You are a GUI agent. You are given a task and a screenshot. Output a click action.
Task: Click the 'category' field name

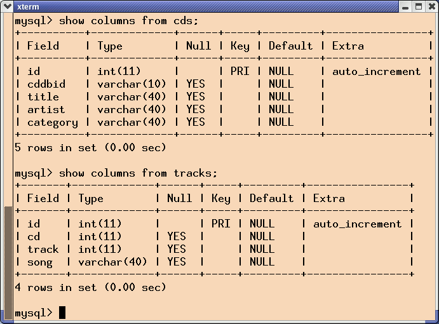pos(53,123)
